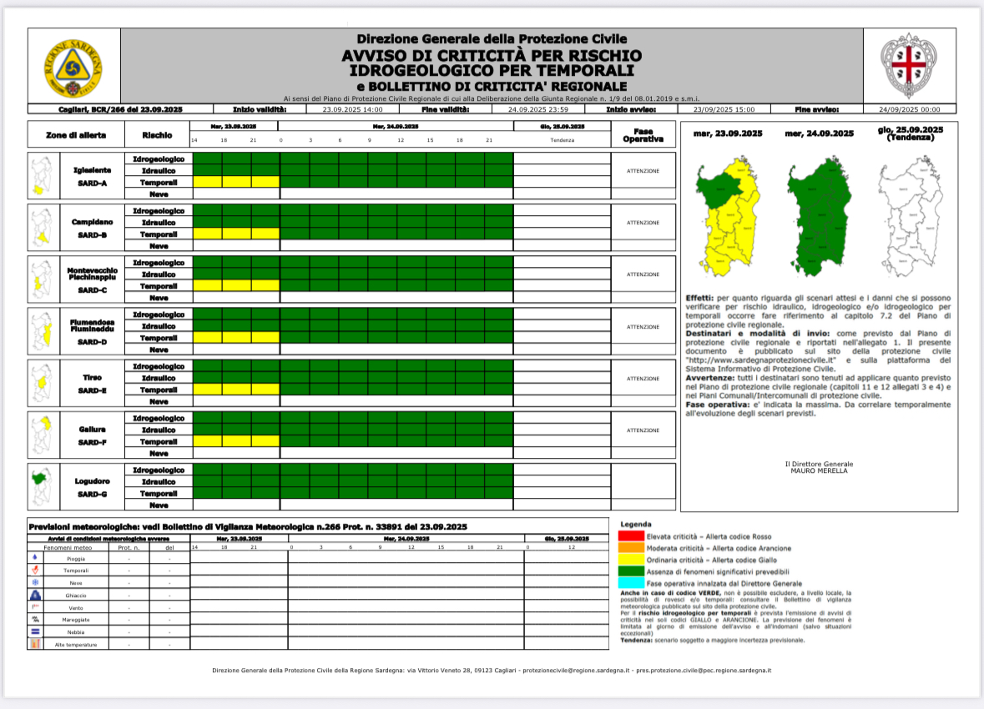This screenshot has width=984, height=709.
Task: Select the Pioggia raindrop icon
Action: 35,557
